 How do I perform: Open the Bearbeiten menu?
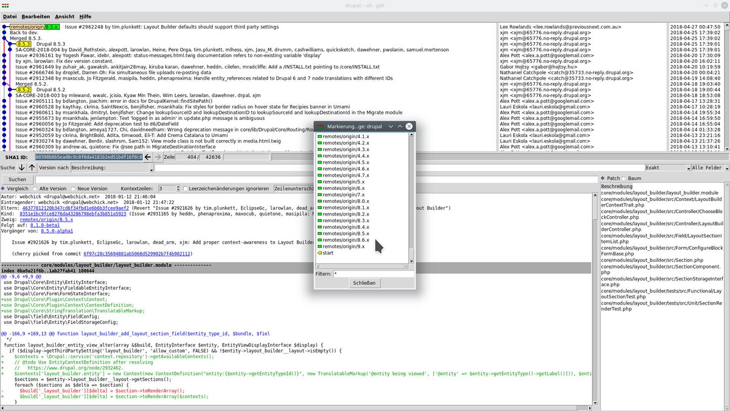36,16
